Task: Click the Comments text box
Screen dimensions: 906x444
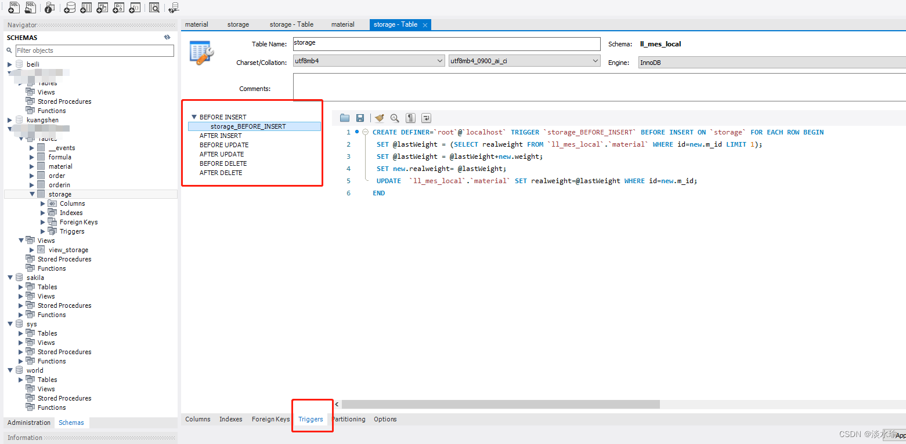Action: (600, 87)
